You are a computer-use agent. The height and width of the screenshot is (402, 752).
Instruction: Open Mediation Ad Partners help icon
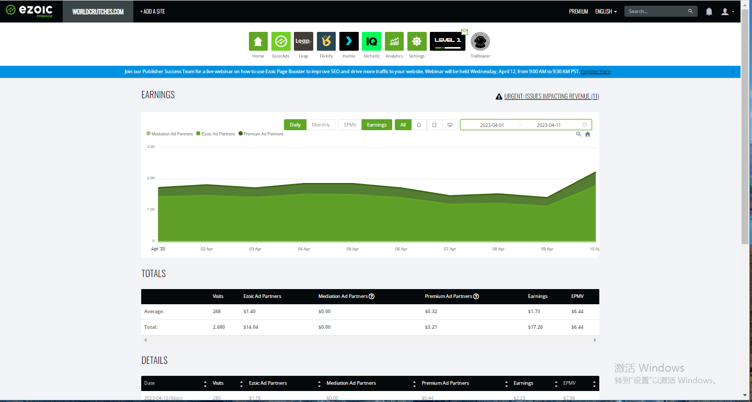[x=372, y=296]
